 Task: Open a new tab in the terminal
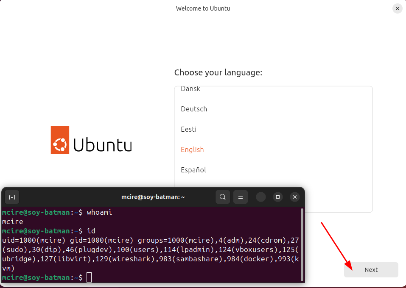[12, 197]
